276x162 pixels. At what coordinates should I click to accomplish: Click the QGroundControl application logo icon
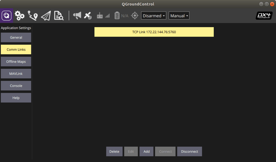point(7,16)
